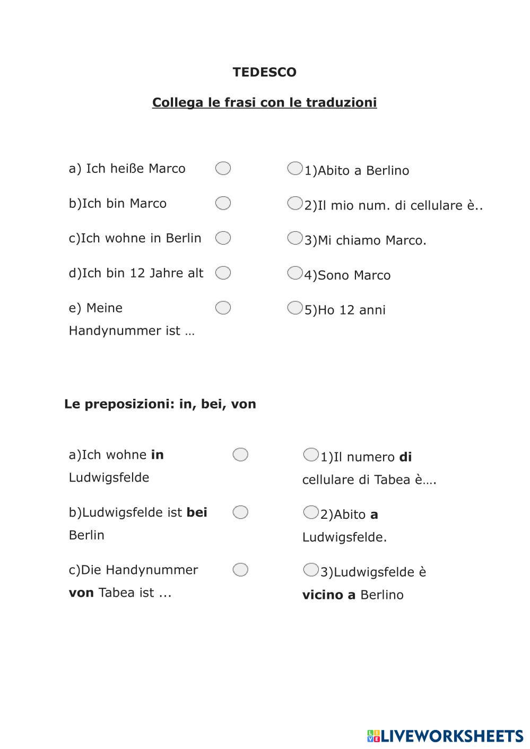Click circle beside 'Meine Handynummer ist'
The image size is (530, 749).
pyautogui.click(x=223, y=308)
